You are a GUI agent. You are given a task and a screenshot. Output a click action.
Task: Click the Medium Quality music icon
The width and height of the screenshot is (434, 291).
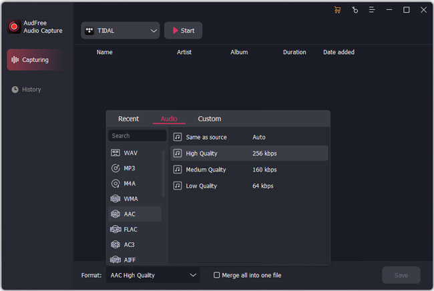tap(178, 170)
